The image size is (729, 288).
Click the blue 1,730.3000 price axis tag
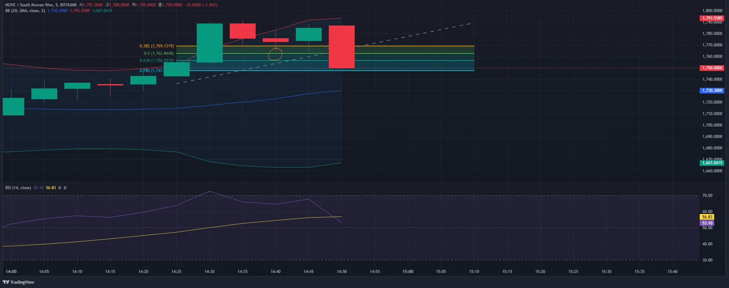coord(712,91)
